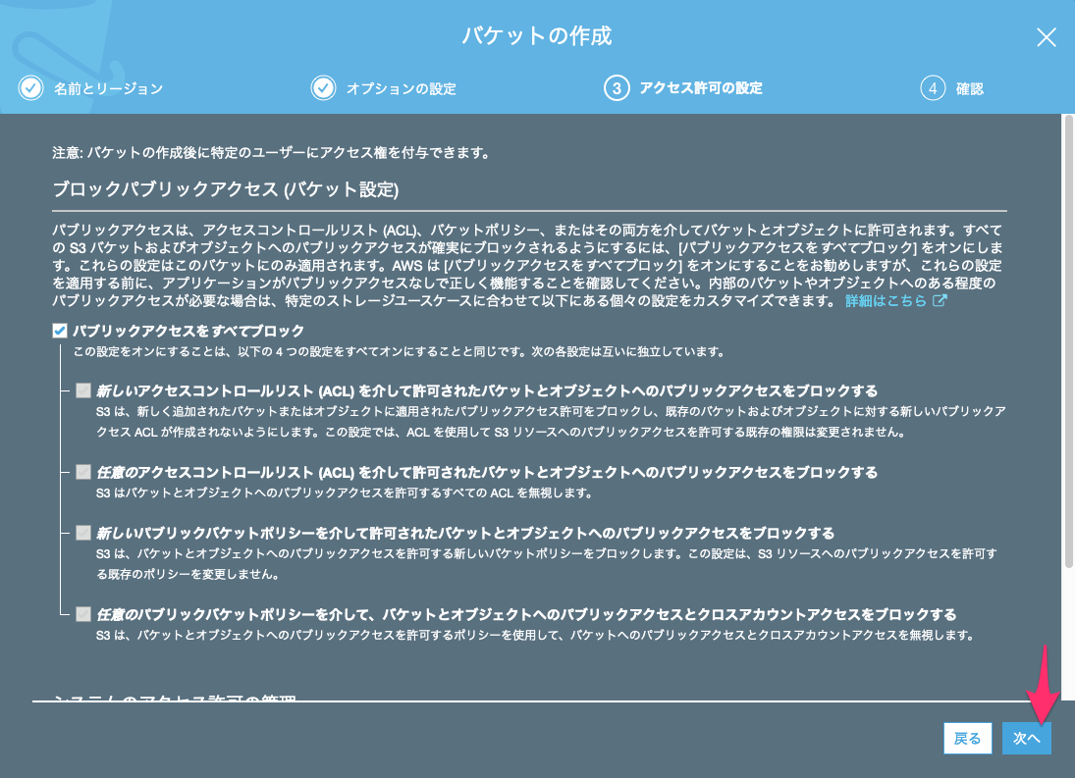Click the 戻る button
1075x778 pixels.
[x=968, y=739]
